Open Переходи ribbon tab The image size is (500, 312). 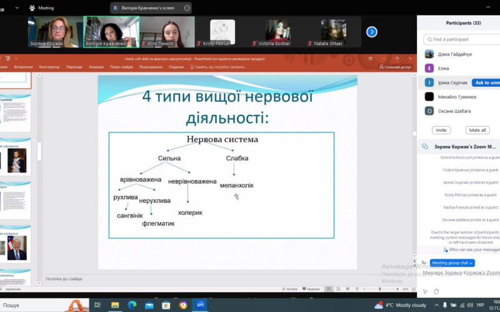coord(74,67)
